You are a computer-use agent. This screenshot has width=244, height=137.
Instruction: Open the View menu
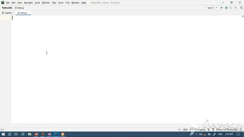(20, 3)
